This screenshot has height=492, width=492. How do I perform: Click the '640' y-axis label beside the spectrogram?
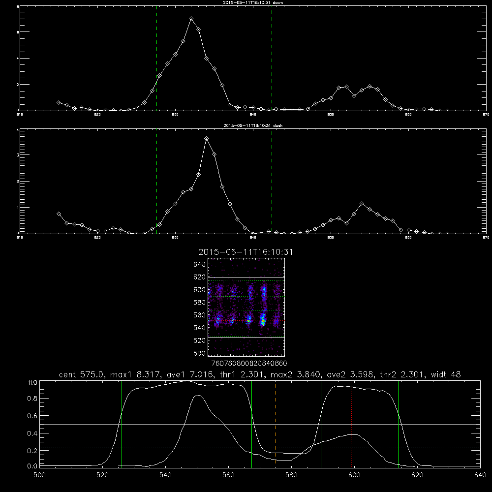tap(200, 265)
